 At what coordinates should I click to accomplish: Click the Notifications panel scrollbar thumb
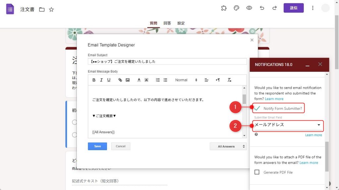point(327,157)
